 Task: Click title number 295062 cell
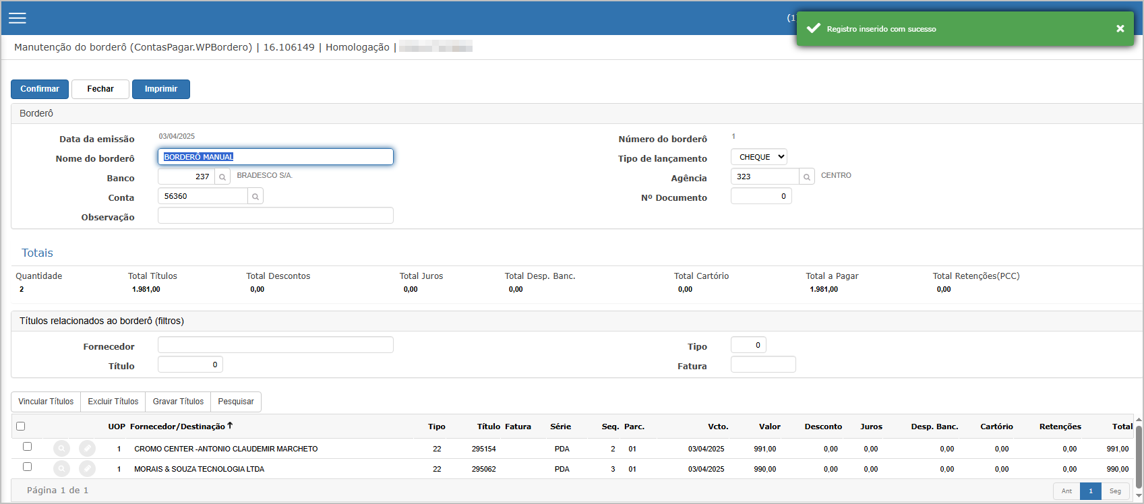[484, 469]
